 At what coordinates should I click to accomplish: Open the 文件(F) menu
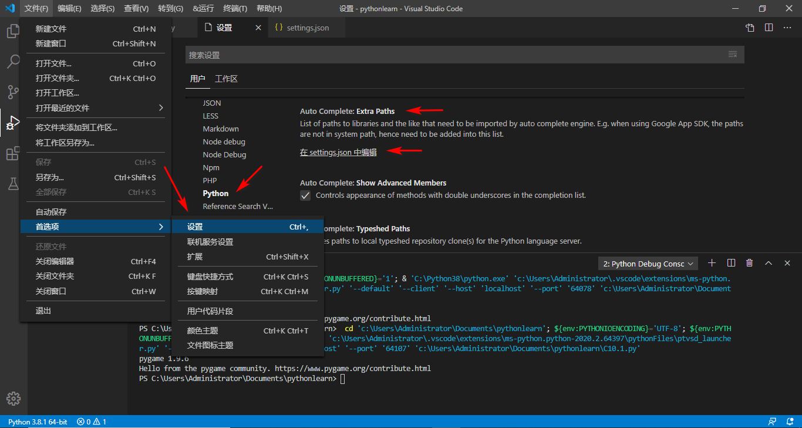click(x=36, y=8)
